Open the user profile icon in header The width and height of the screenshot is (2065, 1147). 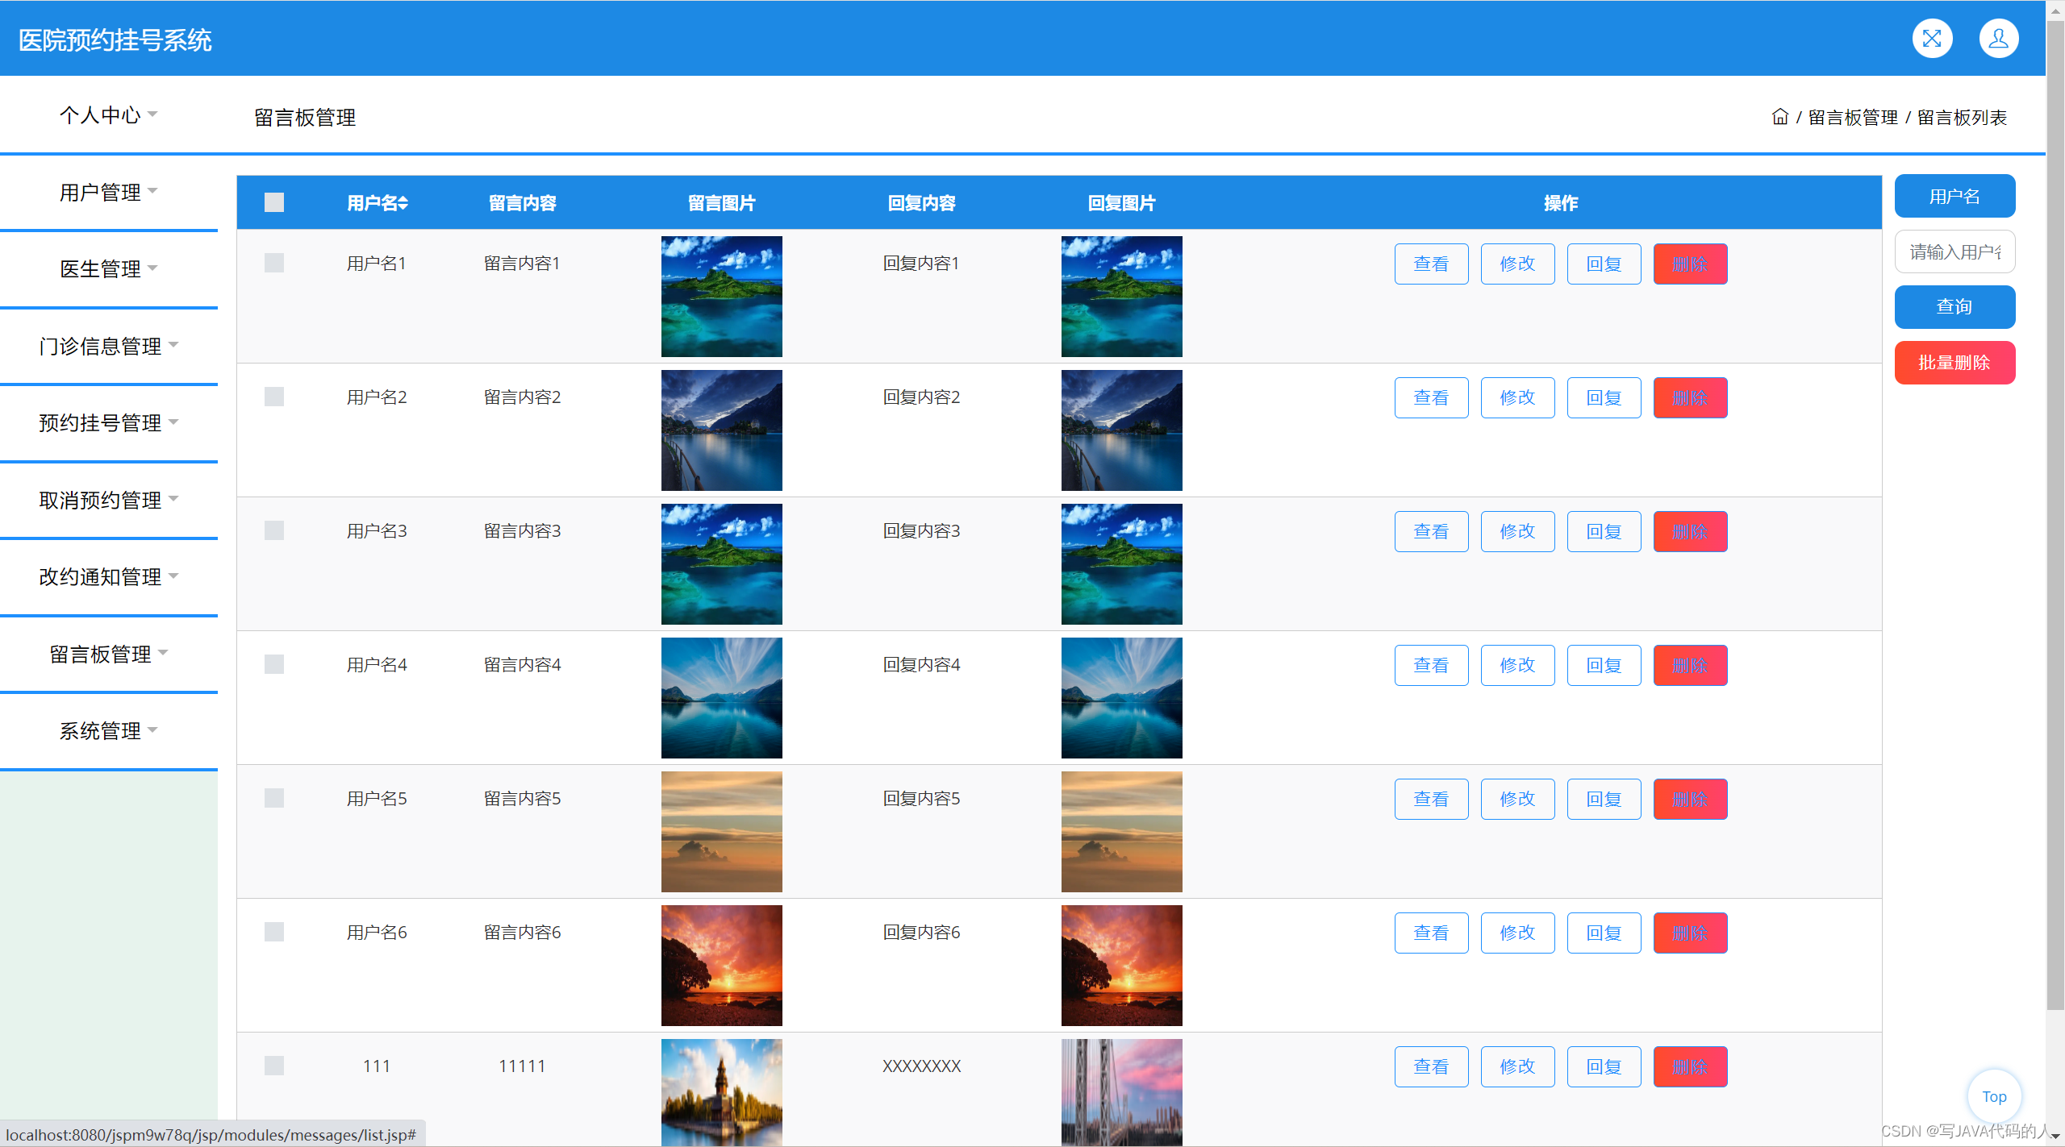(1999, 39)
